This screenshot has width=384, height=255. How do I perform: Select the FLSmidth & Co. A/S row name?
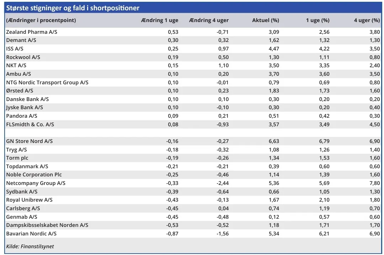(30, 124)
